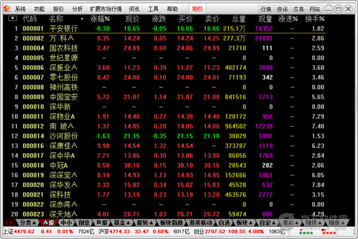Switch to the A股 bottom tab
This screenshot has width=358, height=239.
49,222
